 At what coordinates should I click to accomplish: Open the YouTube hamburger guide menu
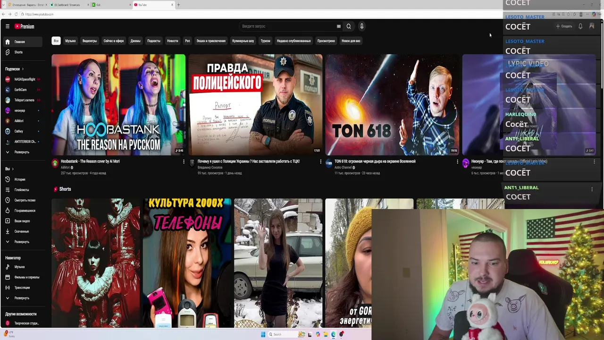point(8,26)
